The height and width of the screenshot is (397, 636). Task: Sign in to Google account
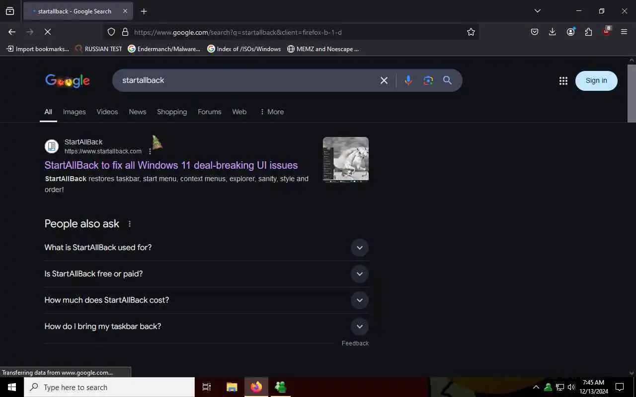[596, 80]
